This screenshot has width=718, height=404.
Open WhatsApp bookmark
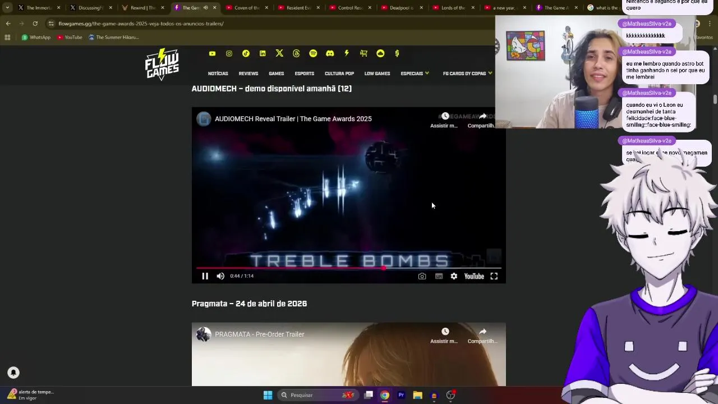[36, 38]
